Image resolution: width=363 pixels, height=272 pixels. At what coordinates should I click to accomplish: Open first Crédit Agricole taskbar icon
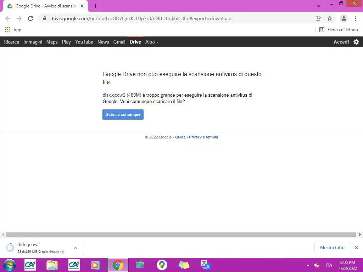click(x=30, y=265)
